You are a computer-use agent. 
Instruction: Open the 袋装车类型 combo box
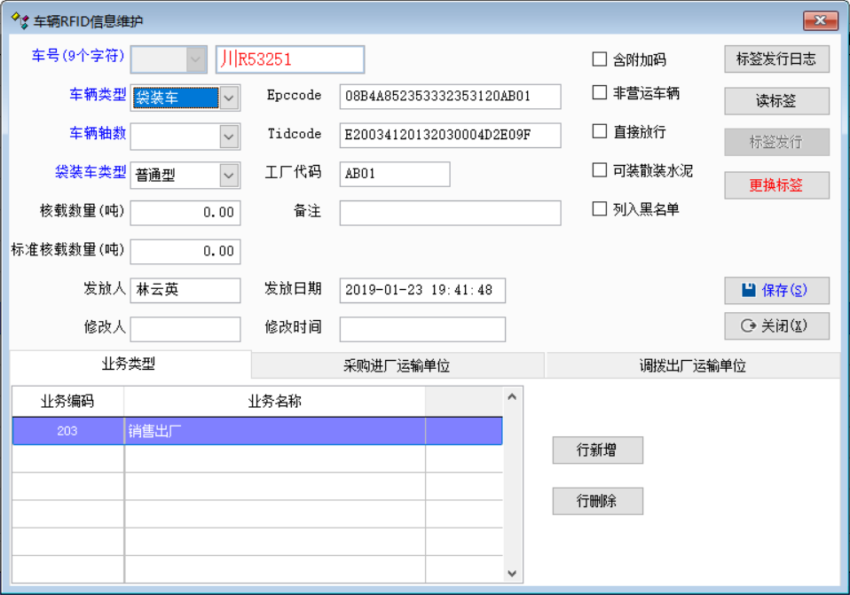[x=229, y=176]
